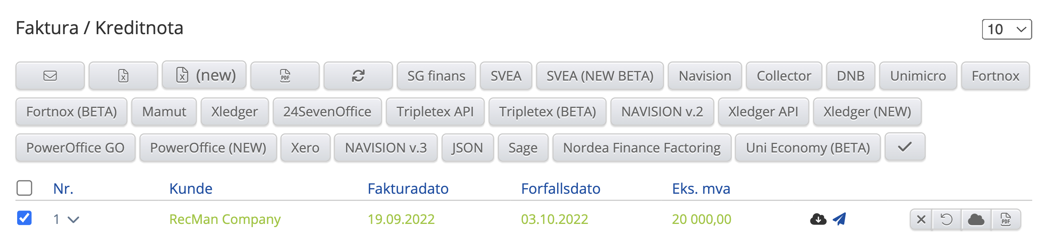Sort the table by Forfallsdato column
Image resolution: width=1045 pixels, height=239 pixels.
click(560, 189)
